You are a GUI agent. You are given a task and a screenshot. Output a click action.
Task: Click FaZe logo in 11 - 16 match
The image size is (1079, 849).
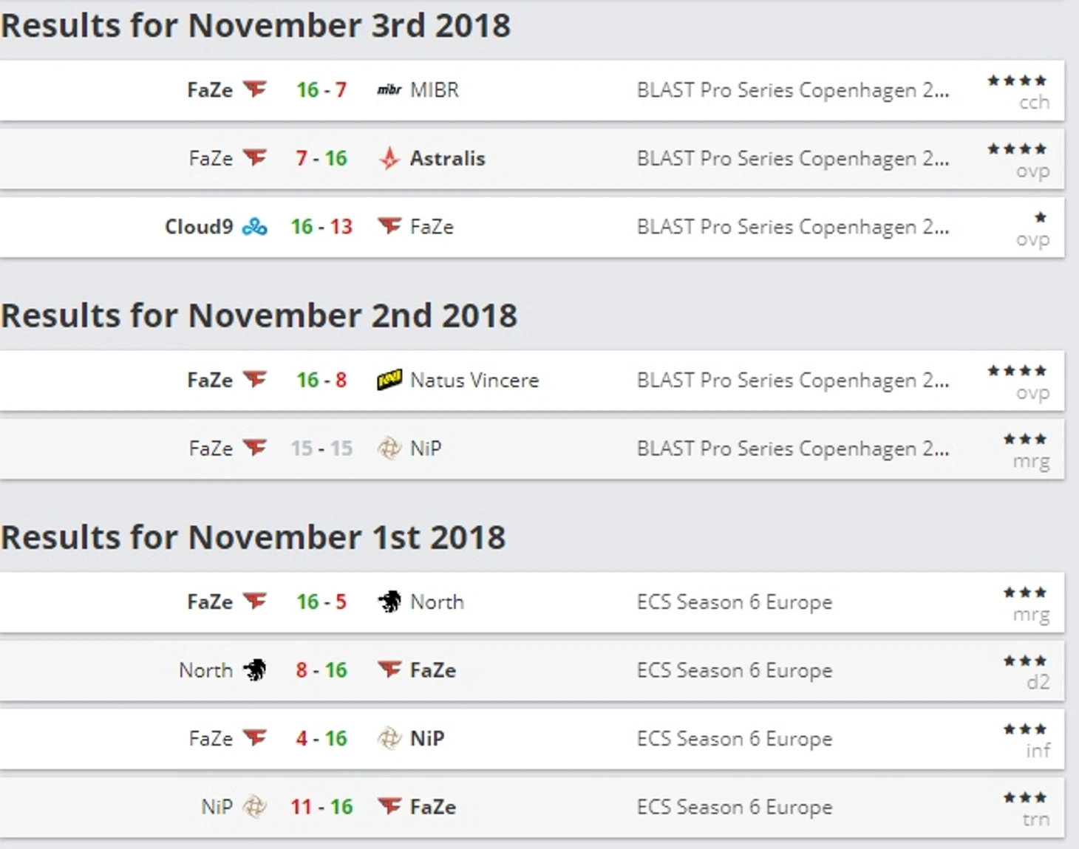click(x=389, y=806)
